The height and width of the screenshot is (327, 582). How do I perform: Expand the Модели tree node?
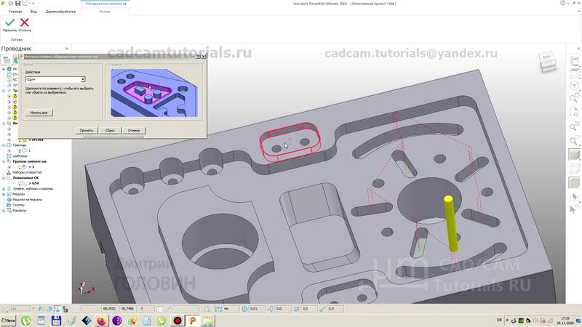(x=5, y=194)
